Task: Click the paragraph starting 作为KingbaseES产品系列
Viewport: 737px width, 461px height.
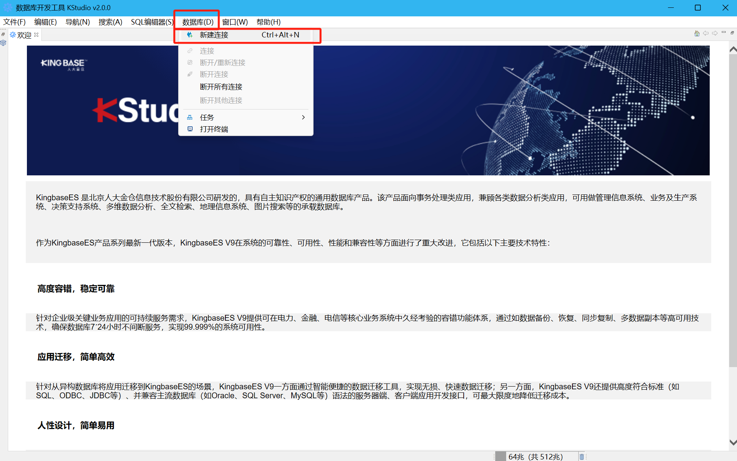Action: click(293, 243)
